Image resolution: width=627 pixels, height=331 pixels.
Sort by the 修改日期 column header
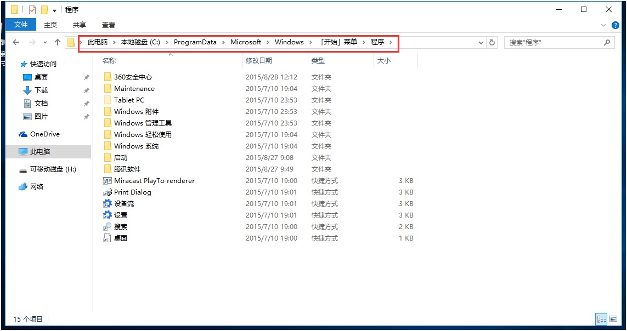[x=259, y=61]
